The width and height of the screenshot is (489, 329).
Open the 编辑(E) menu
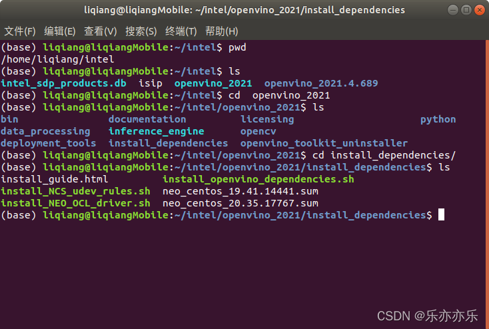pos(60,31)
